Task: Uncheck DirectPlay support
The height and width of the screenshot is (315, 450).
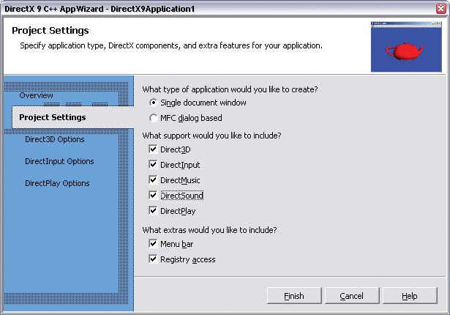Action: (x=153, y=211)
